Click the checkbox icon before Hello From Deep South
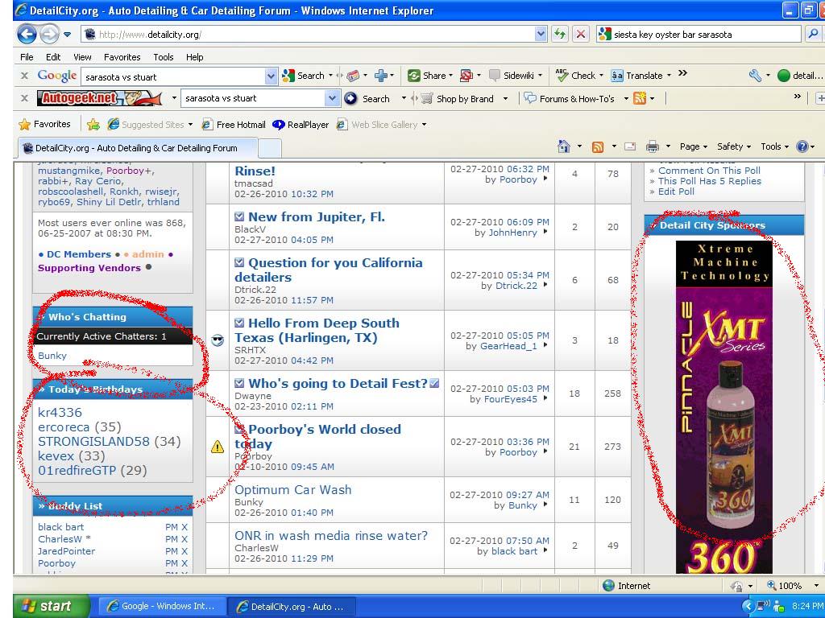825x618 pixels. (x=239, y=323)
